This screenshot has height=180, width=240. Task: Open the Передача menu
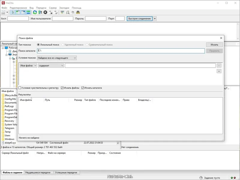tap(41, 8)
